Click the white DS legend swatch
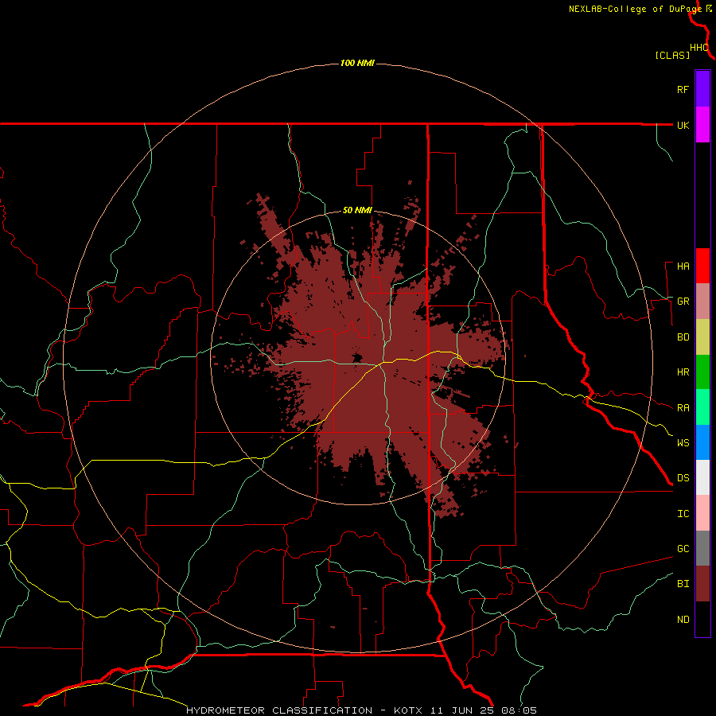Viewport: 716px width, 716px height. click(702, 477)
